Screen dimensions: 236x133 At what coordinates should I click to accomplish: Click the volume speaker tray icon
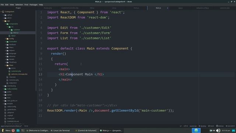click(218, 130)
